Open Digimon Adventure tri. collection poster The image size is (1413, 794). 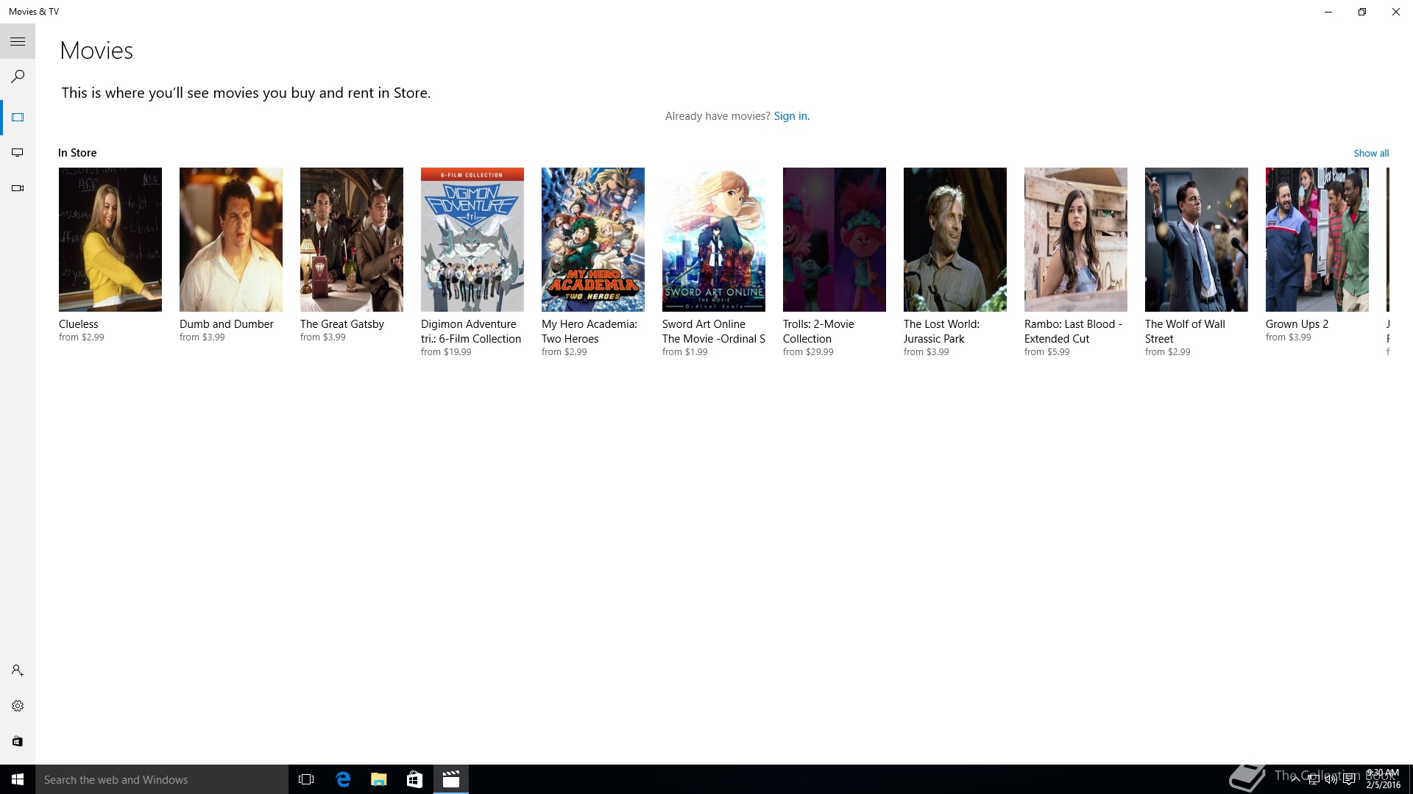472,240
